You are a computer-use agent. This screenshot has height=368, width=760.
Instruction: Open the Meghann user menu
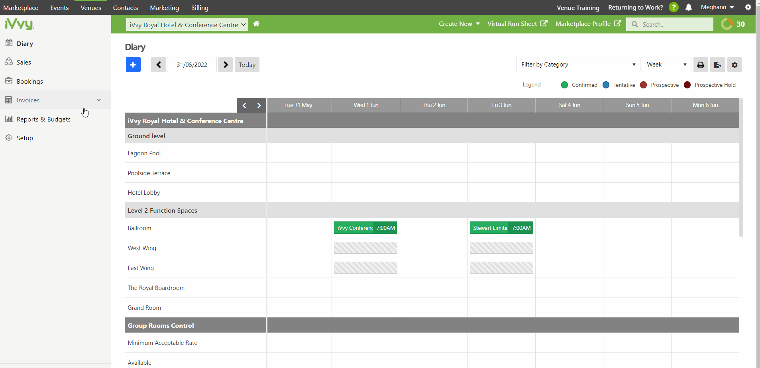(717, 7)
